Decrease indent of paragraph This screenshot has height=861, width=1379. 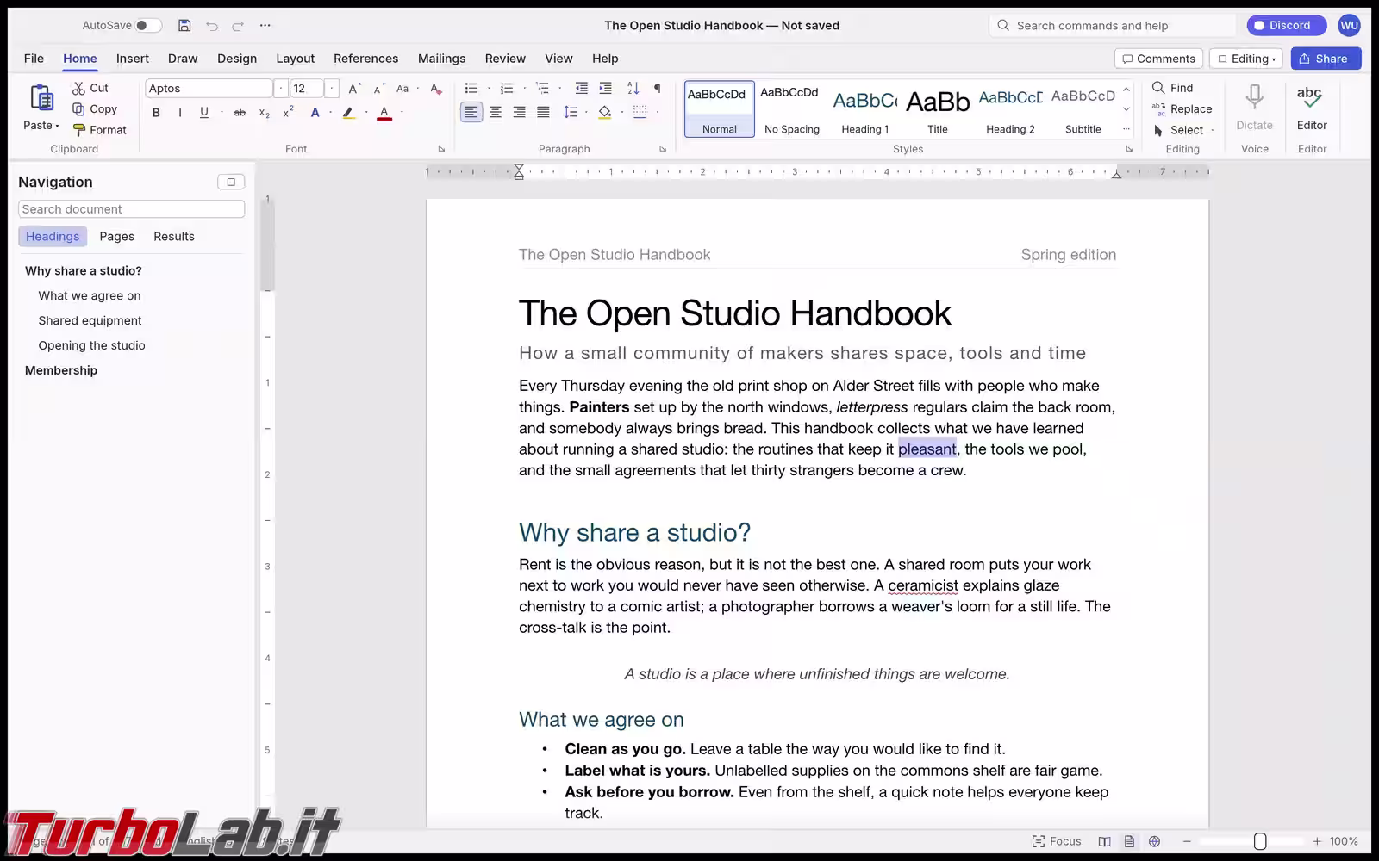tap(582, 88)
